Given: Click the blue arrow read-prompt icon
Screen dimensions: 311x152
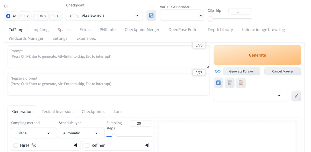Looking at the screenshot, I should (x=218, y=83).
